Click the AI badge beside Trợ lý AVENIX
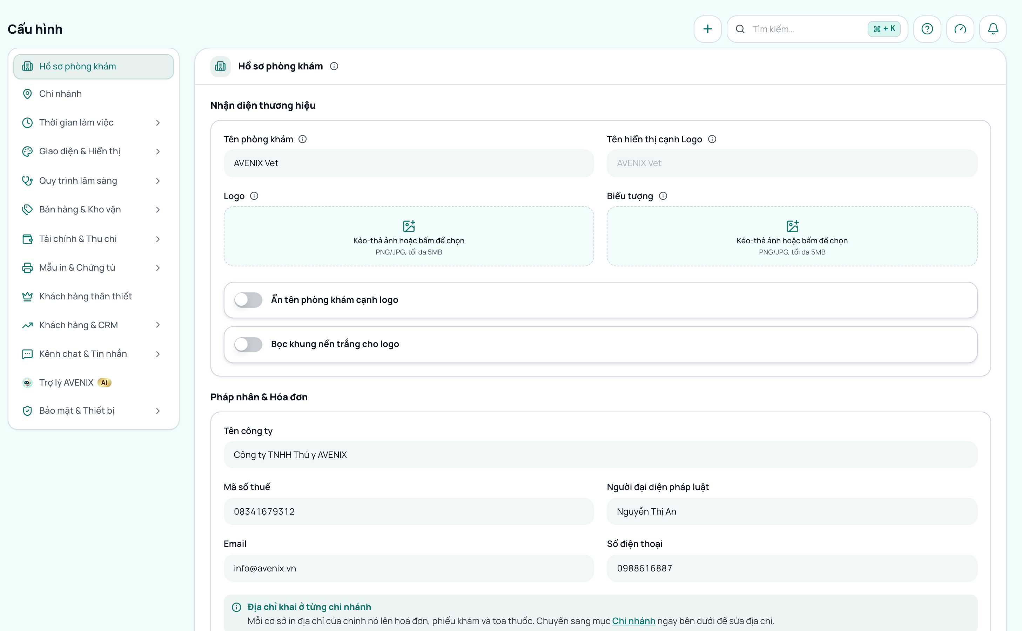The image size is (1022, 631). 105,383
